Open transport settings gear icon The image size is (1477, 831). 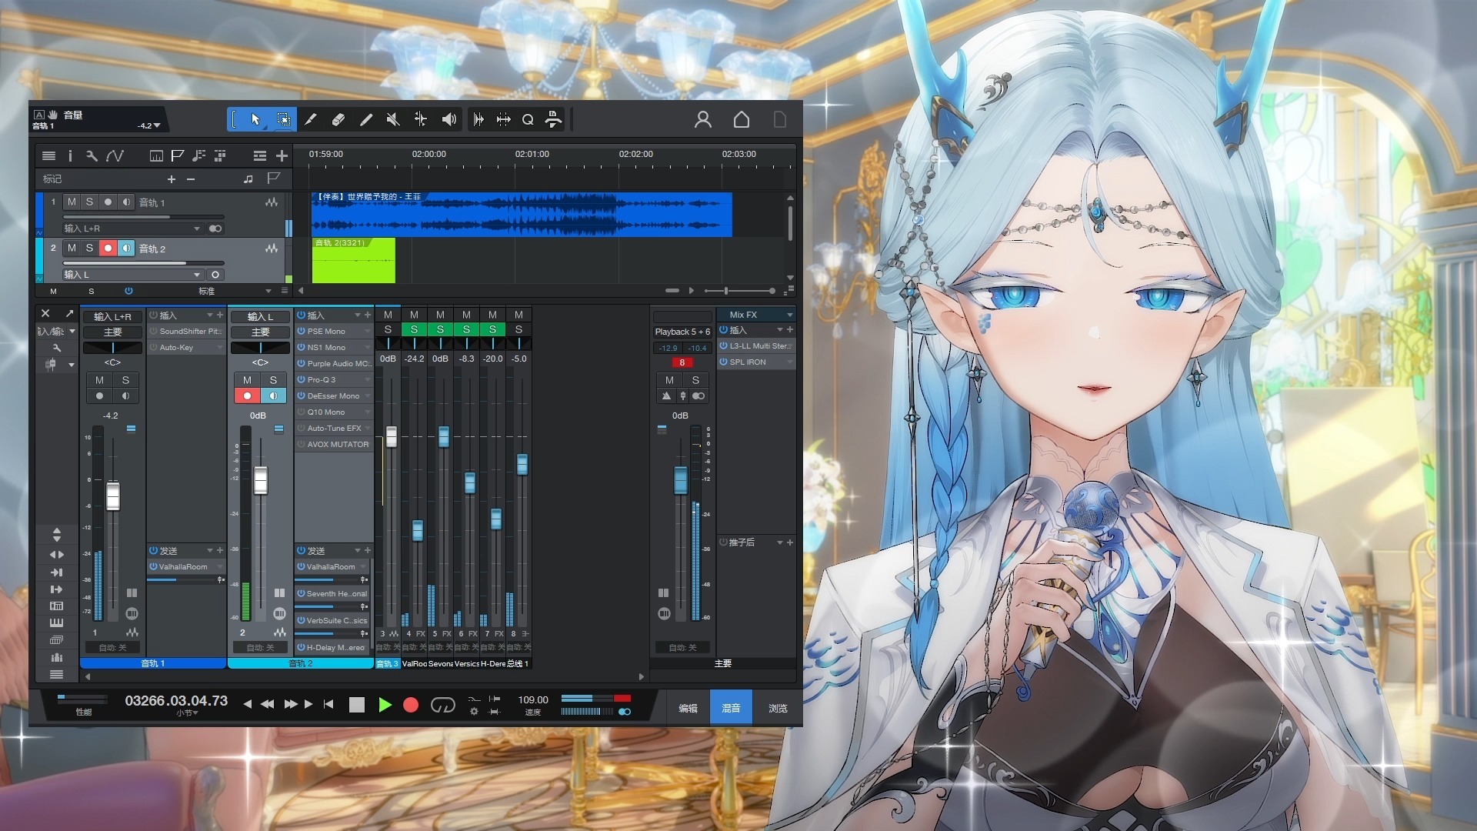[x=474, y=712]
